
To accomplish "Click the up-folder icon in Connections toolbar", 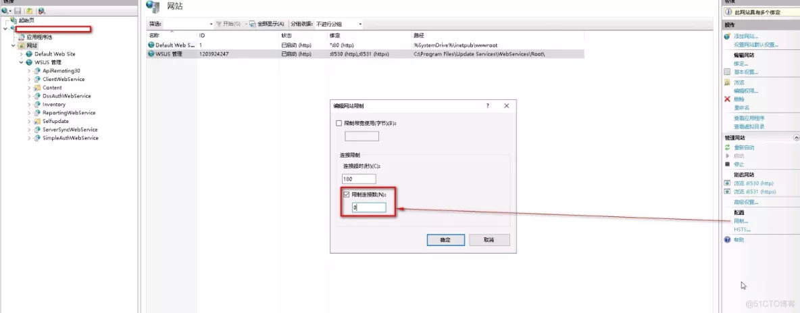I will [30, 11].
